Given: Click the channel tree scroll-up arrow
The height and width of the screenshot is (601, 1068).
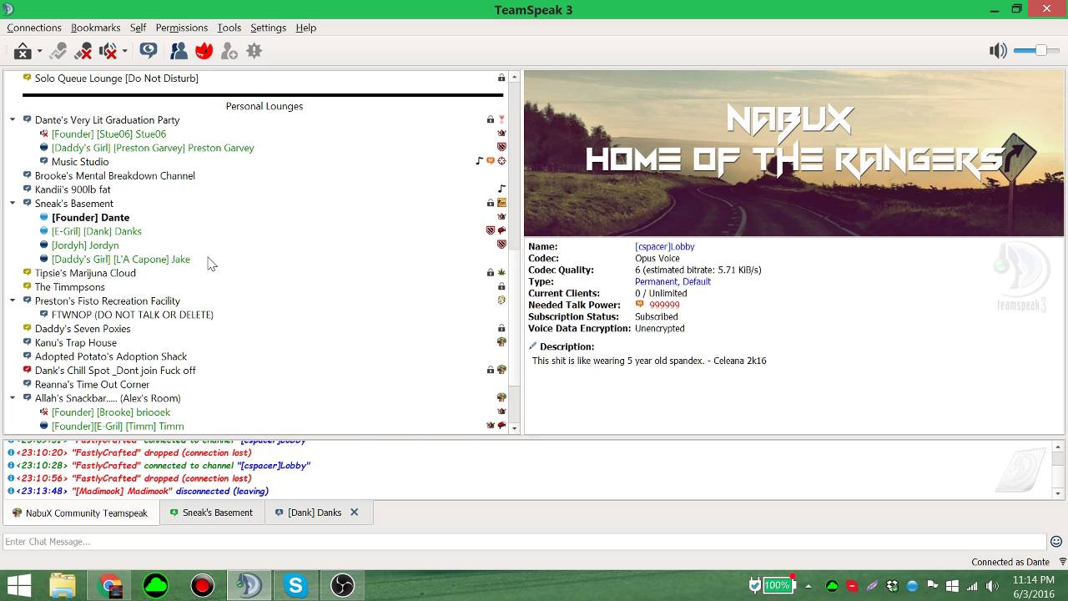Looking at the screenshot, I should coord(515,78).
